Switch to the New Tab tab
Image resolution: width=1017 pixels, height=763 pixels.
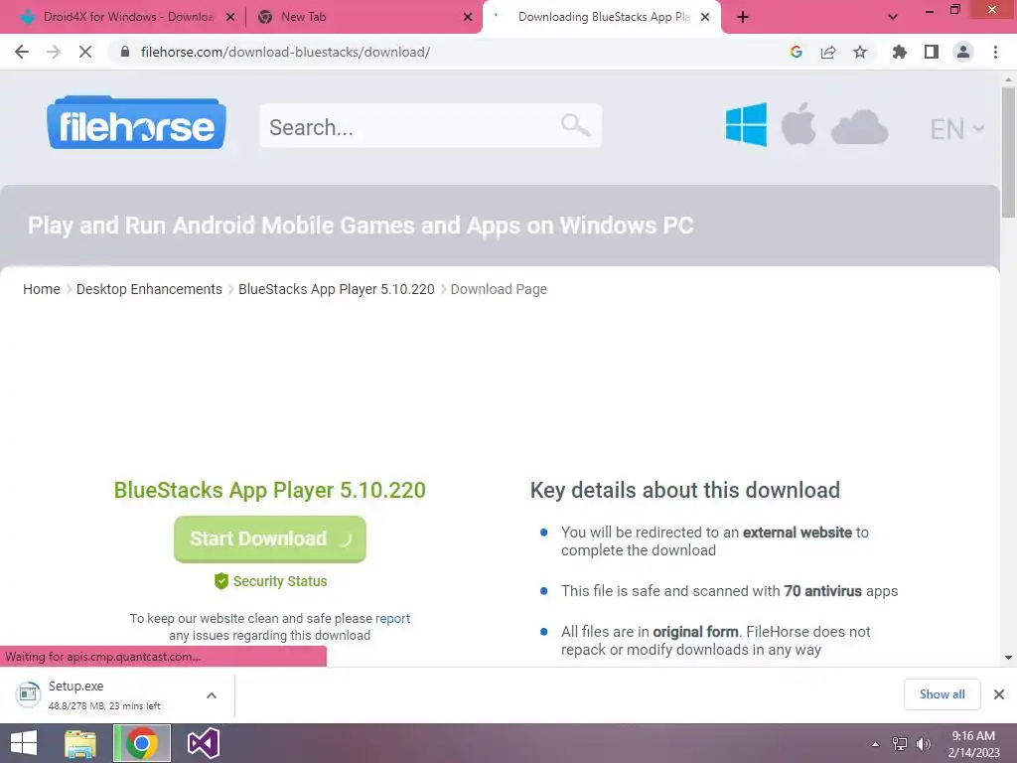pos(364,17)
